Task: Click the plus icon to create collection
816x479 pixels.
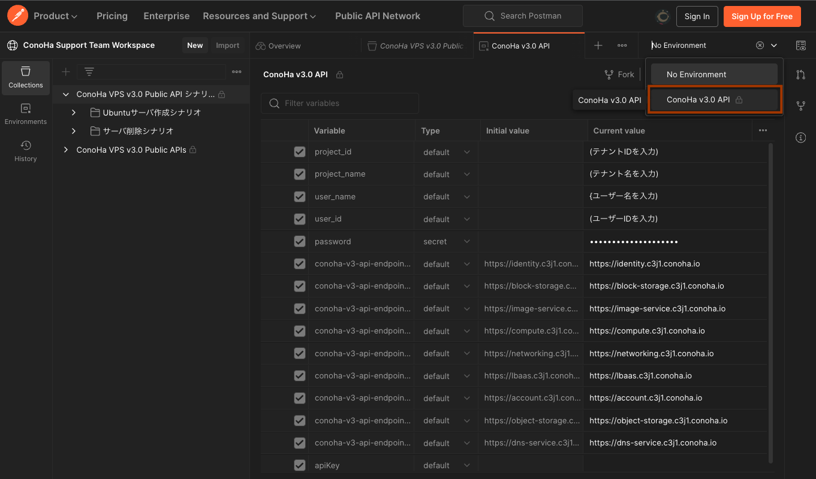Action: (66, 72)
